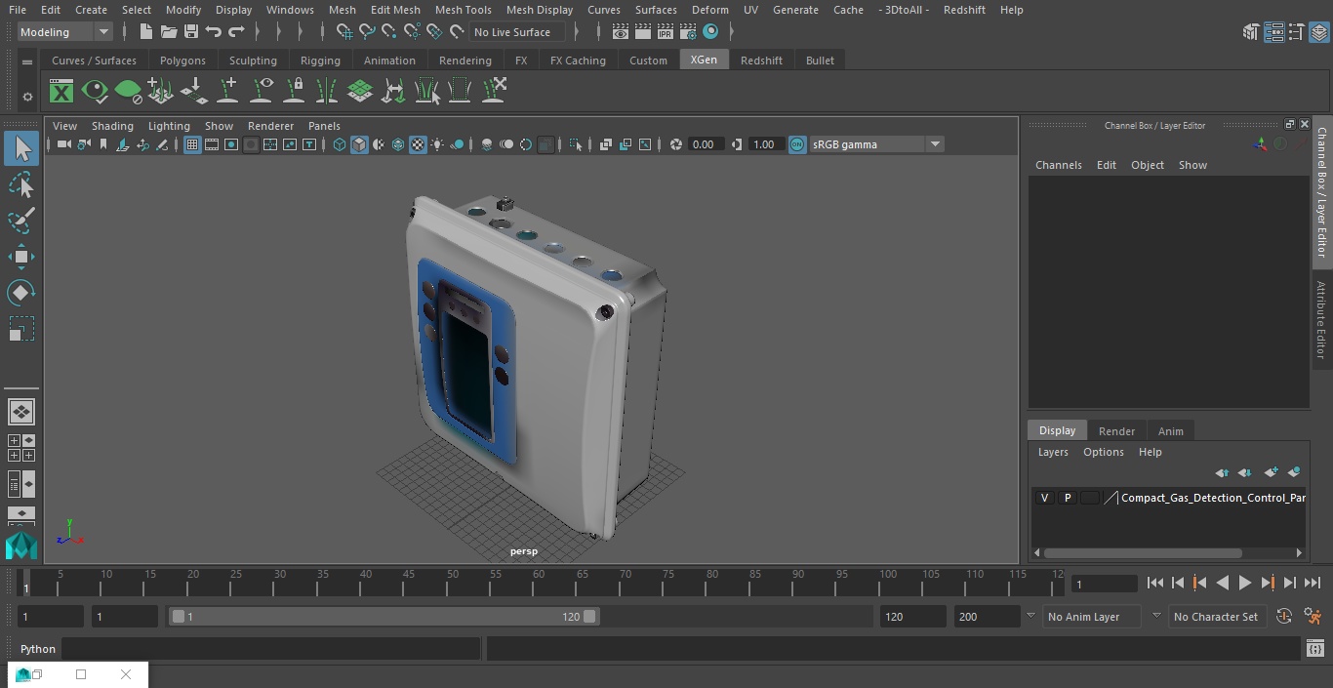This screenshot has height=688, width=1333.
Task: Toggle layer playback P box
Action: [x=1068, y=498]
